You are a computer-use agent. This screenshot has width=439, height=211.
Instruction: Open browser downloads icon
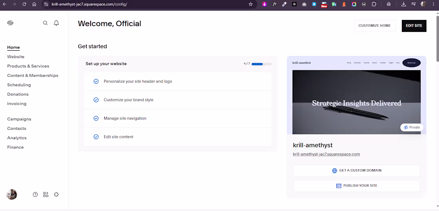tap(403, 4)
